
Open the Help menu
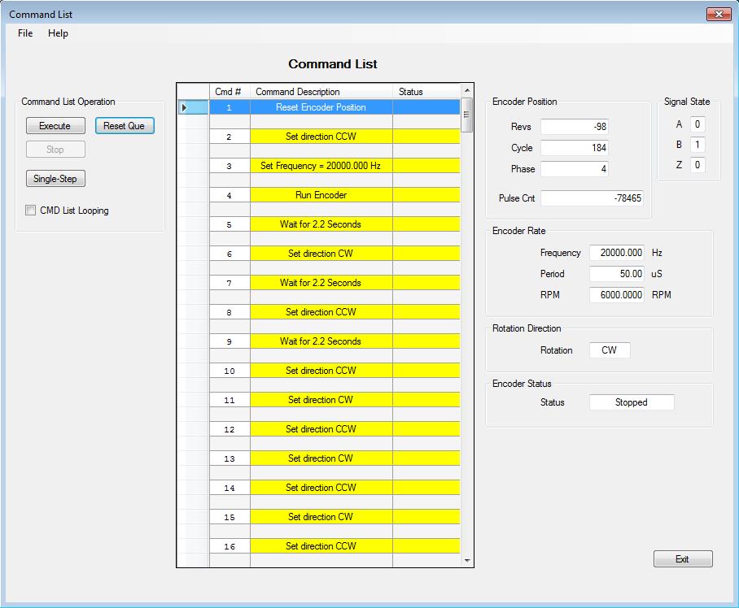pos(58,33)
